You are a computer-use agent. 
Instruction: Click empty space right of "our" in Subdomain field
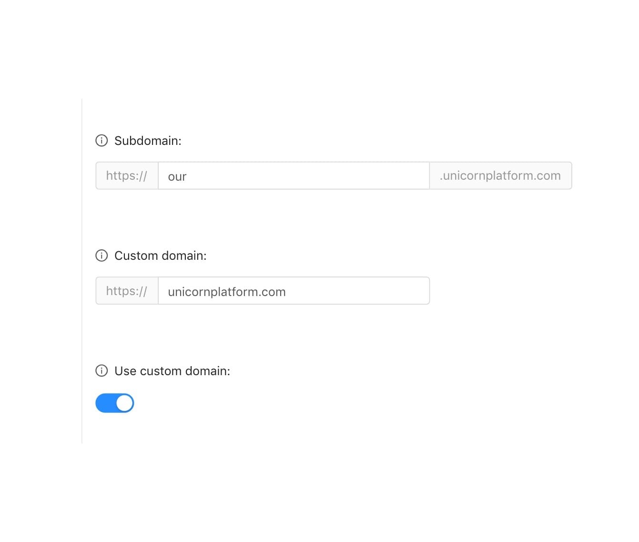[x=310, y=176]
